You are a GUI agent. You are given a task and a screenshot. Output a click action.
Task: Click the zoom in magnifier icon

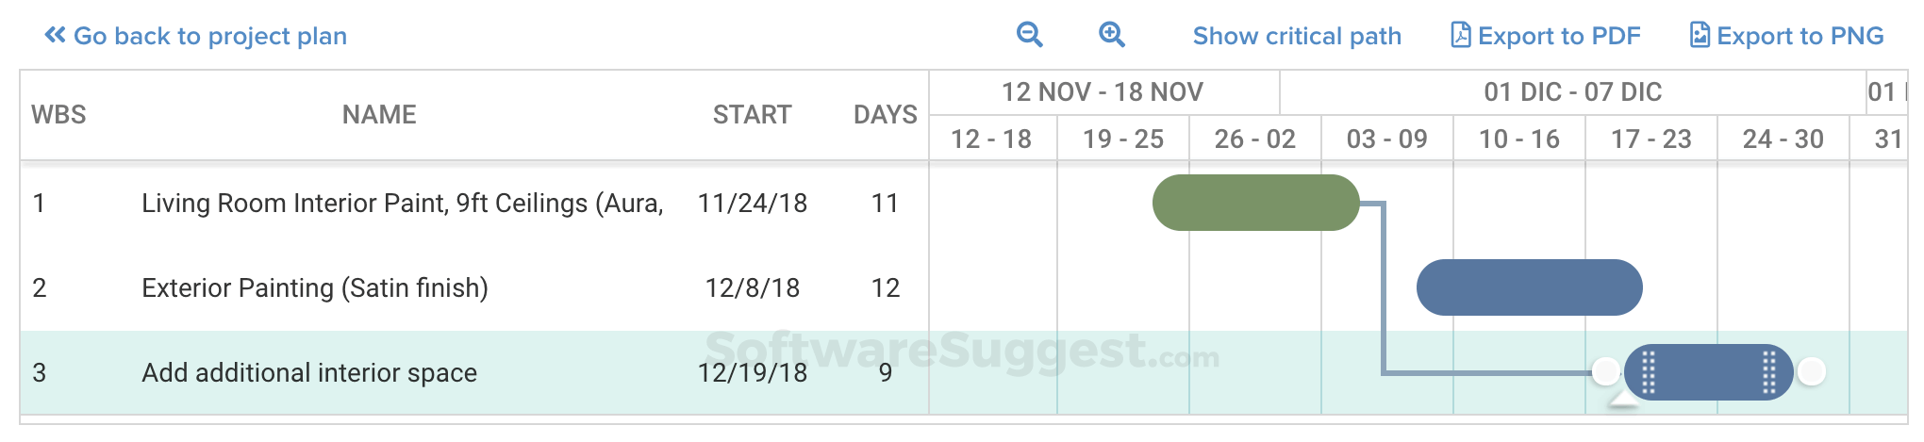(1112, 35)
